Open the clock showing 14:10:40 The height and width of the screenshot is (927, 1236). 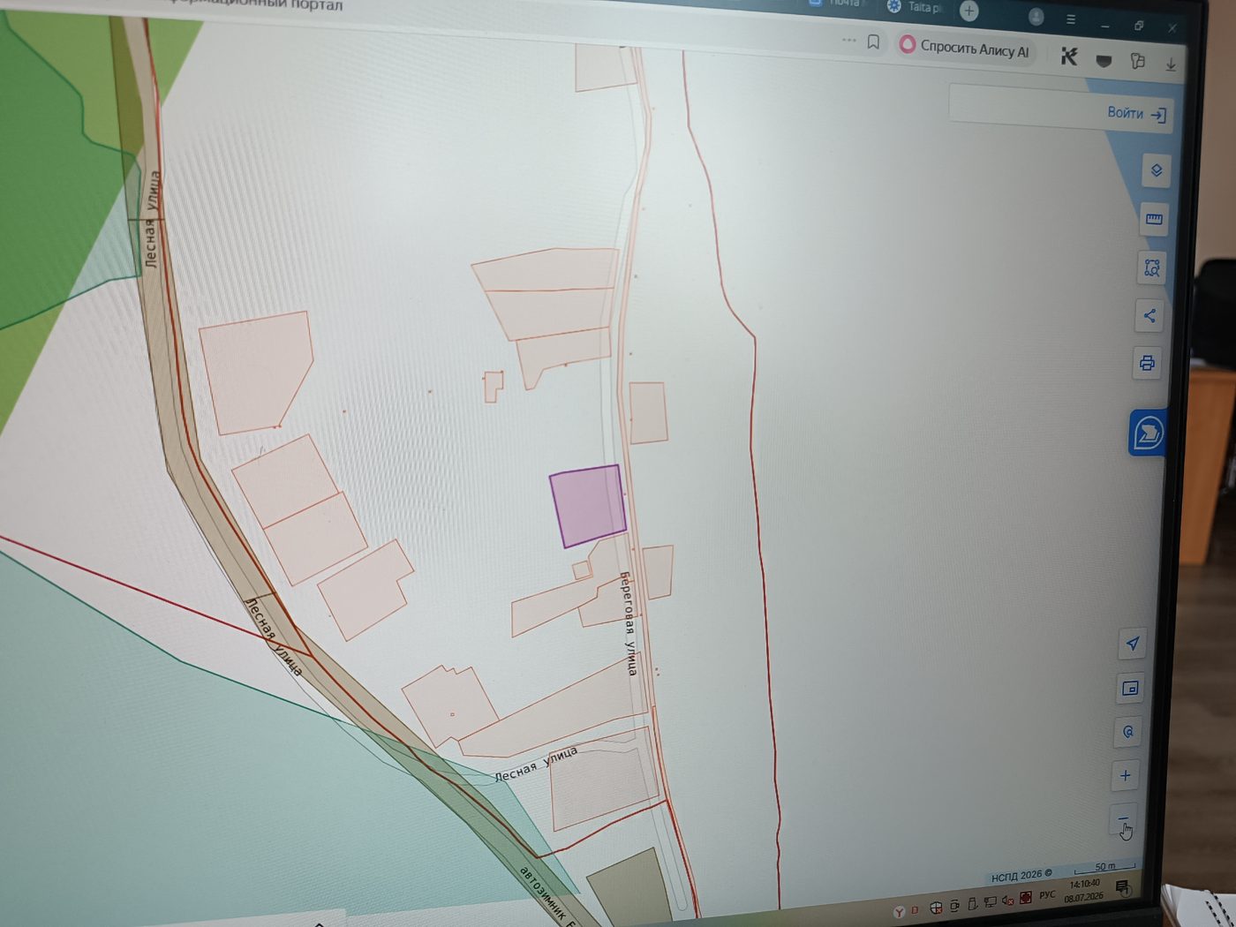[1083, 891]
